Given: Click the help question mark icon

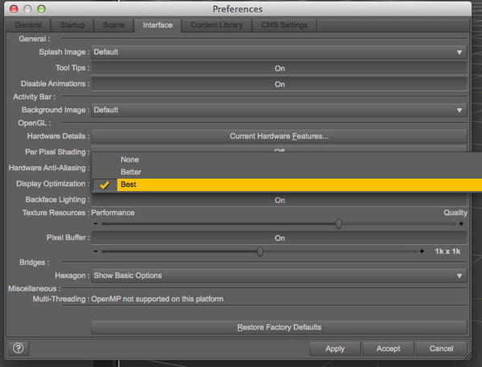Looking at the screenshot, I should [x=18, y=348].
